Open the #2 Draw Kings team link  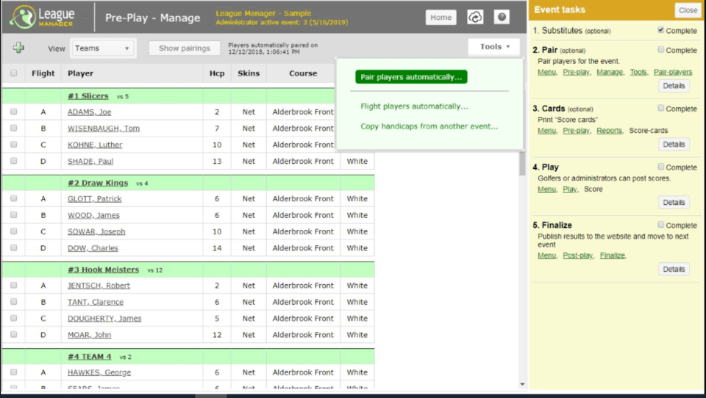98,183
